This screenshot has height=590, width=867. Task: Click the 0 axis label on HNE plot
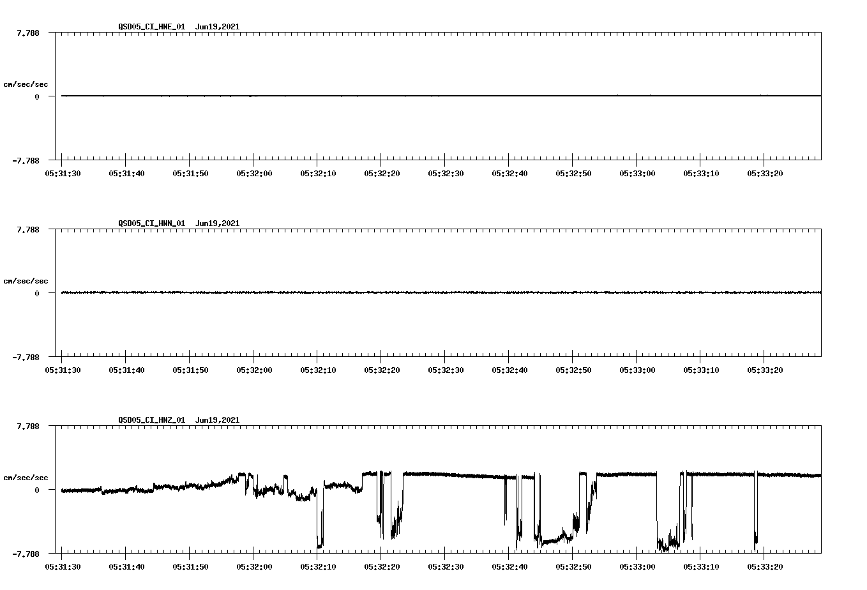pyautogui.click(x=37, y=96)
